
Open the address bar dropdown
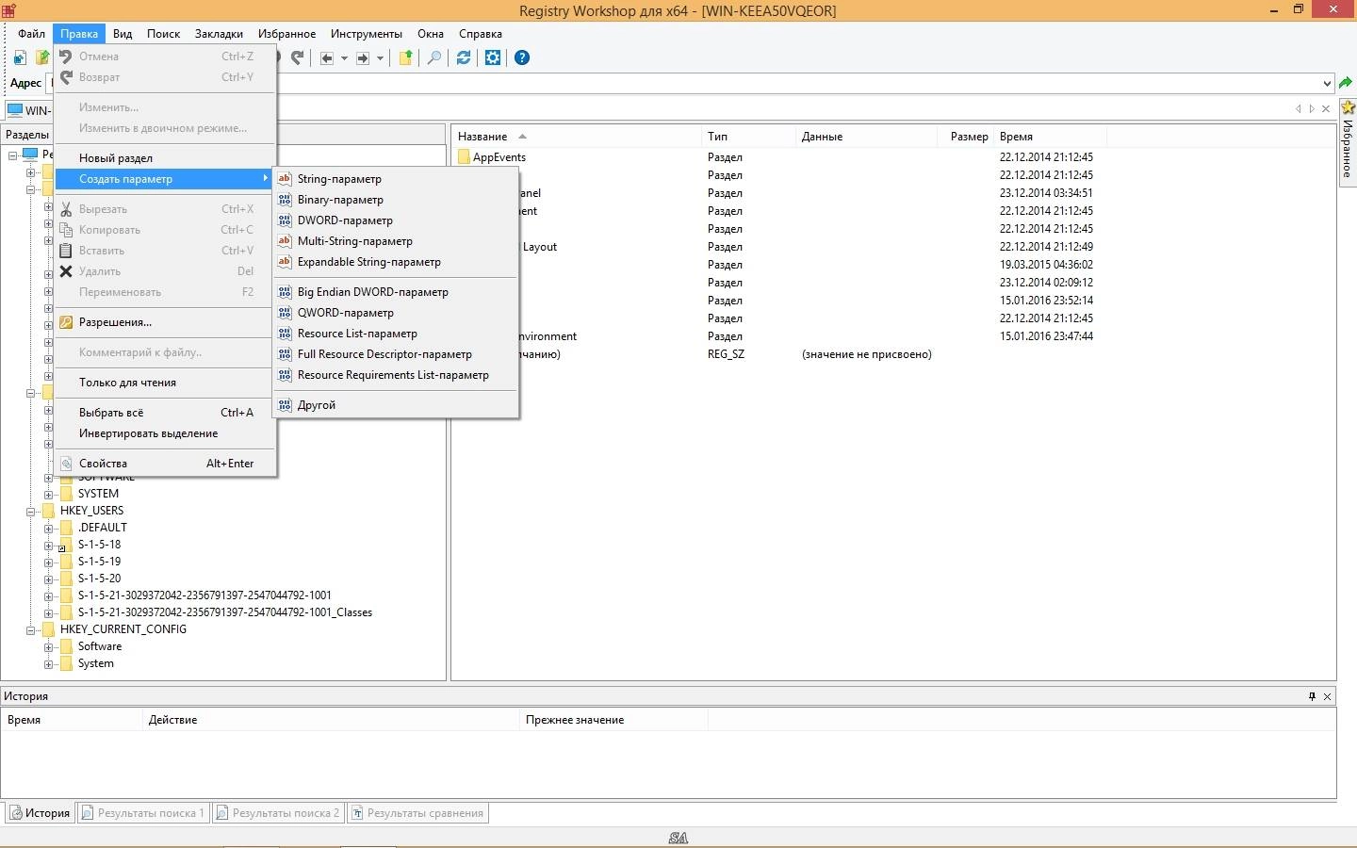[x=1327, y=84]
